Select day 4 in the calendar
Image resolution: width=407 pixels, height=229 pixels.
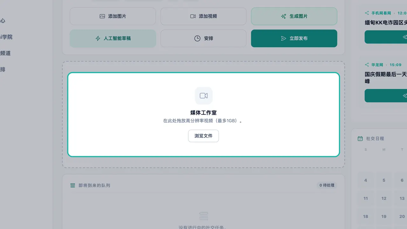coord(366,180)
